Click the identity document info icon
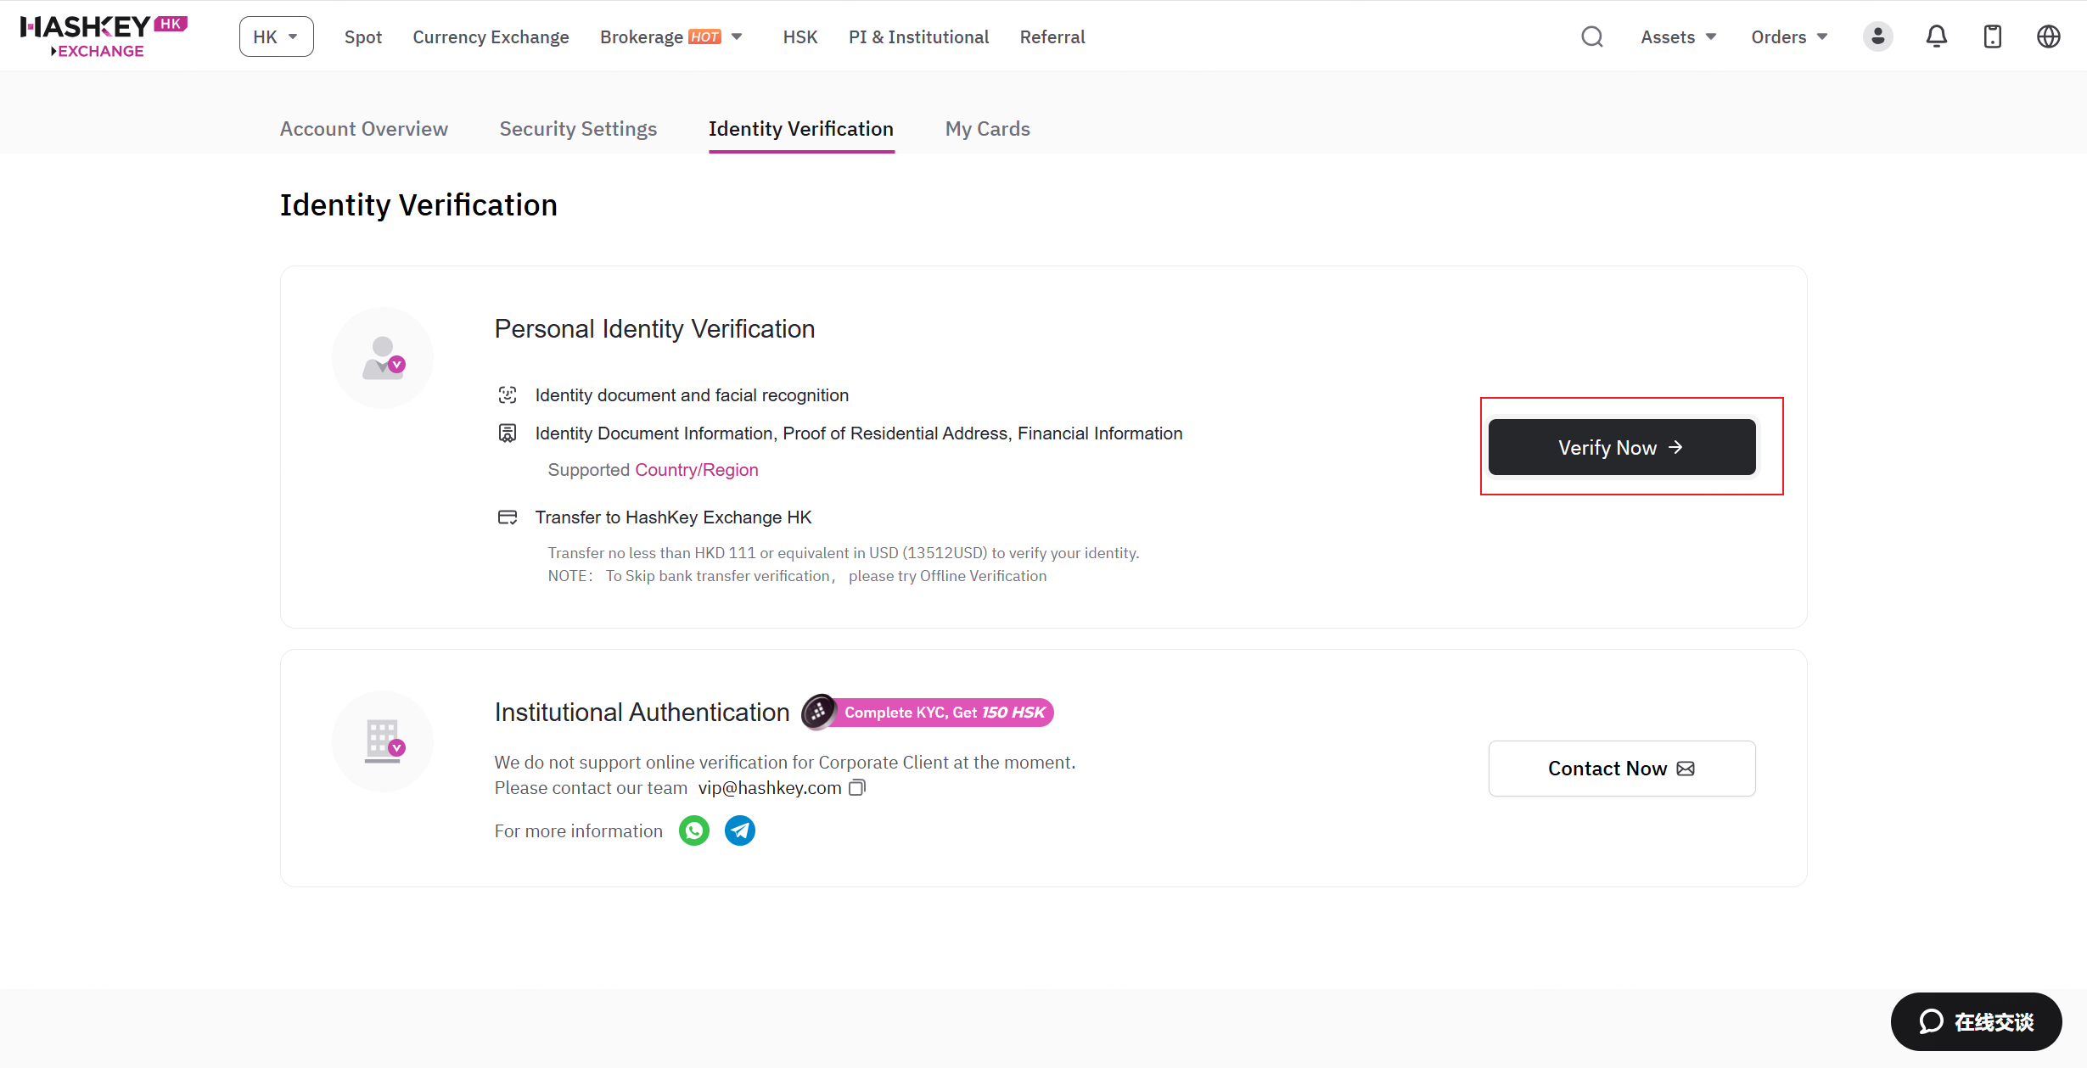The height and width of the screenshot is (1068, 2087). coord(508,433)
